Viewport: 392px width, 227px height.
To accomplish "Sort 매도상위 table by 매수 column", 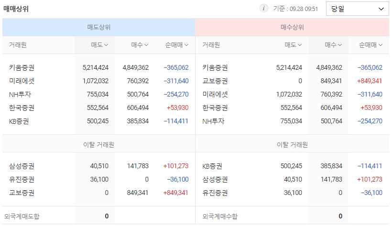I will click(x=140, y=45).
